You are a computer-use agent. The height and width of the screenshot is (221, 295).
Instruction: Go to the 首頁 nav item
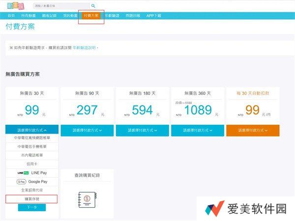coord(11,16)
